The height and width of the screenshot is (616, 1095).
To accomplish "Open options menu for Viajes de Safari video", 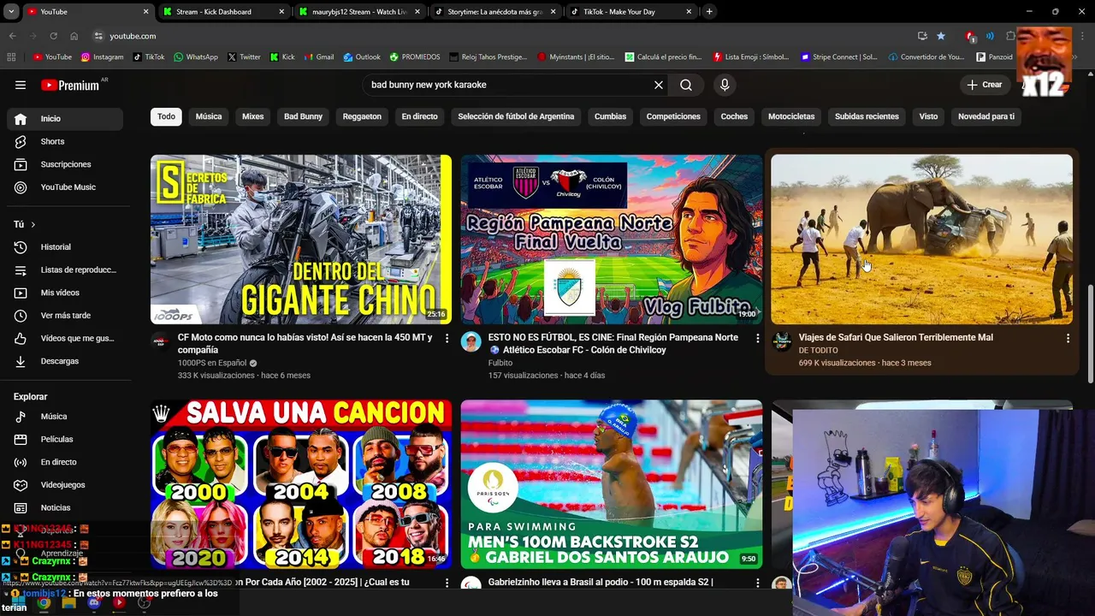I will pyautogui.click(x=1068, y=339).
